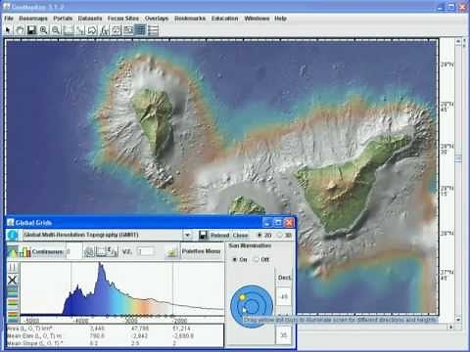This screenshot has height=352, width=470.
Task: Click the Sun Illumination label
Action: (250, 245)
